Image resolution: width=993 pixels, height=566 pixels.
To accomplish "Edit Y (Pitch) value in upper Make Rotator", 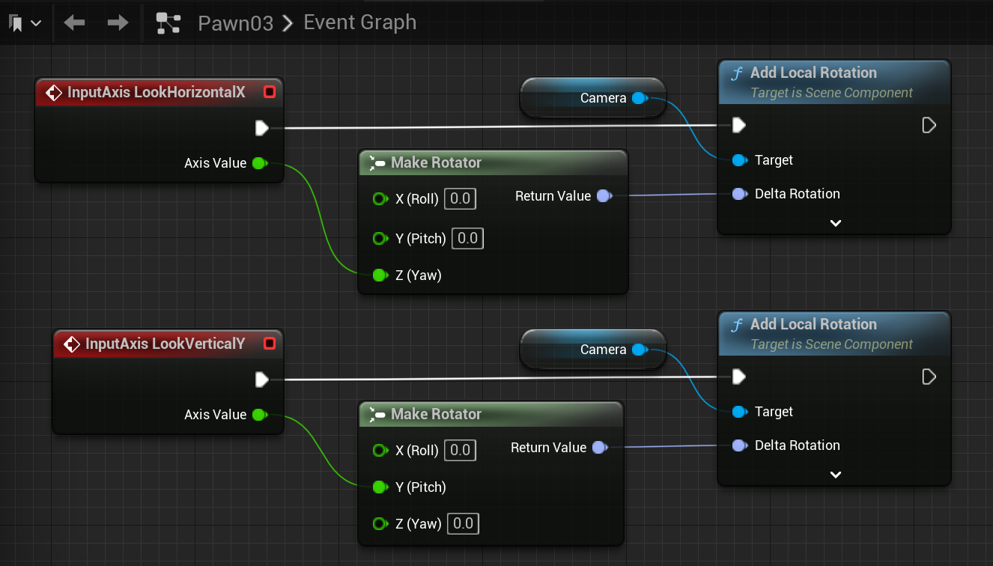I will [467, 239].
